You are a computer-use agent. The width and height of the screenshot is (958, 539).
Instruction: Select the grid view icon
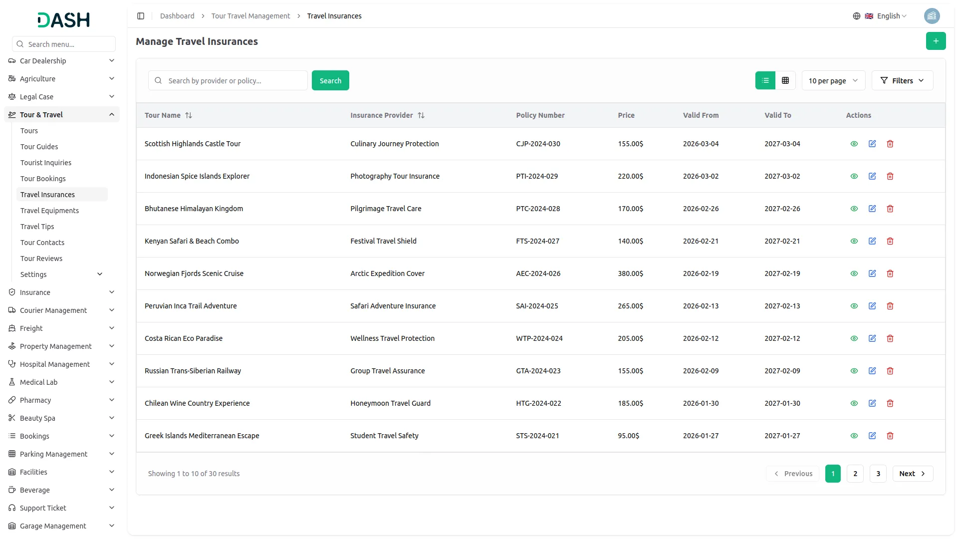point(785,80)
